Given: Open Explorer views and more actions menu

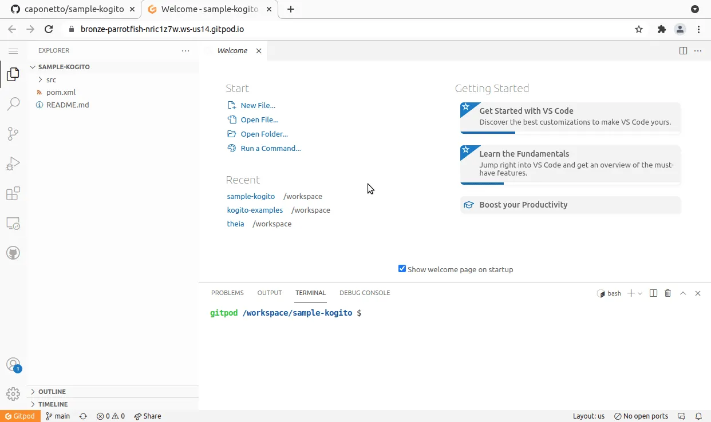Looking at the screenshot, I should click(185, 51).
